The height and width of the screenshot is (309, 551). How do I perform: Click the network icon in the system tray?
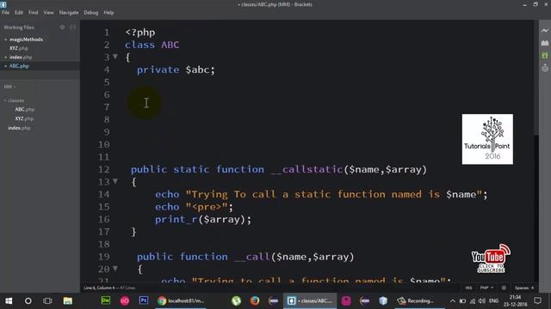[473, 300]
